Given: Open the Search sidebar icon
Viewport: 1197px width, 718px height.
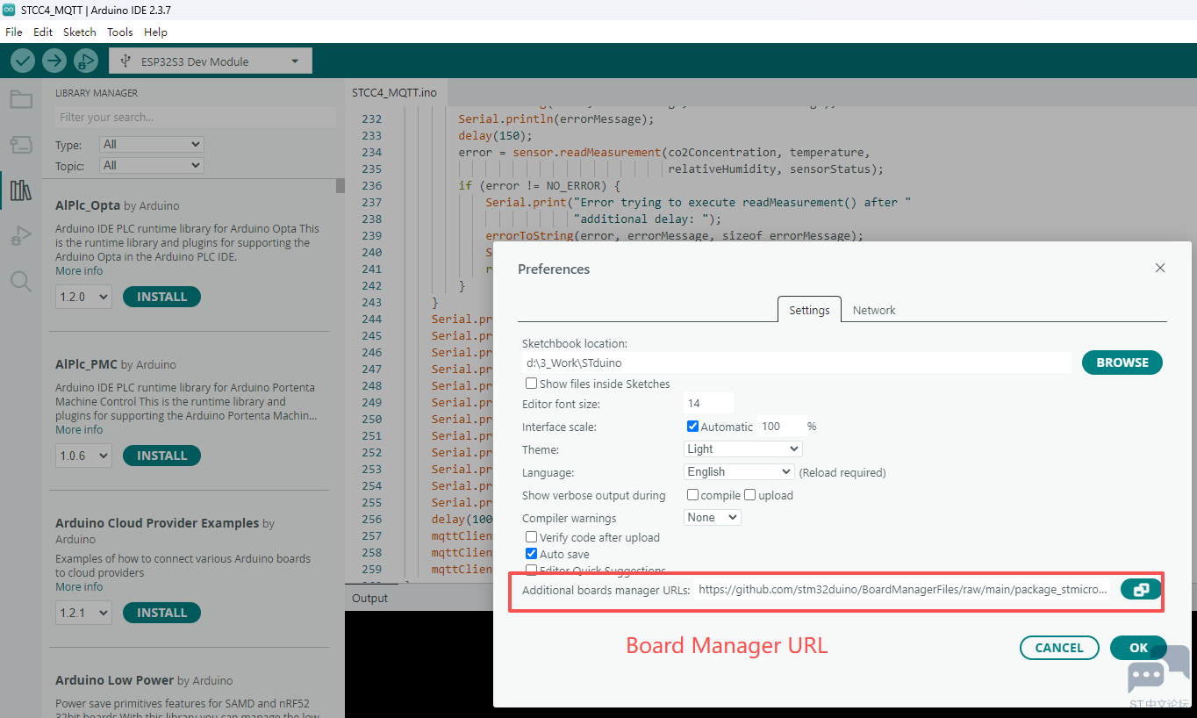Looking at the screenshot, I should pos(21,281).
